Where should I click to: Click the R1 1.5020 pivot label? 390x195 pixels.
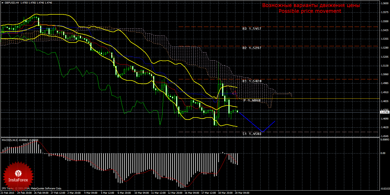[x=252, y=81]
